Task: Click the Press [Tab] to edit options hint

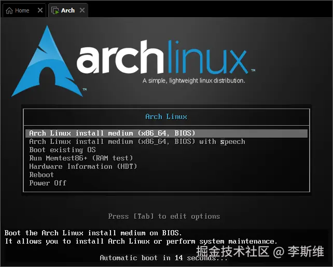Action: tap(164, 217)
